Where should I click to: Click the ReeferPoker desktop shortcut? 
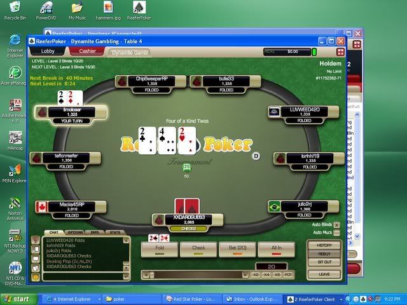click(x=139, y=10)
